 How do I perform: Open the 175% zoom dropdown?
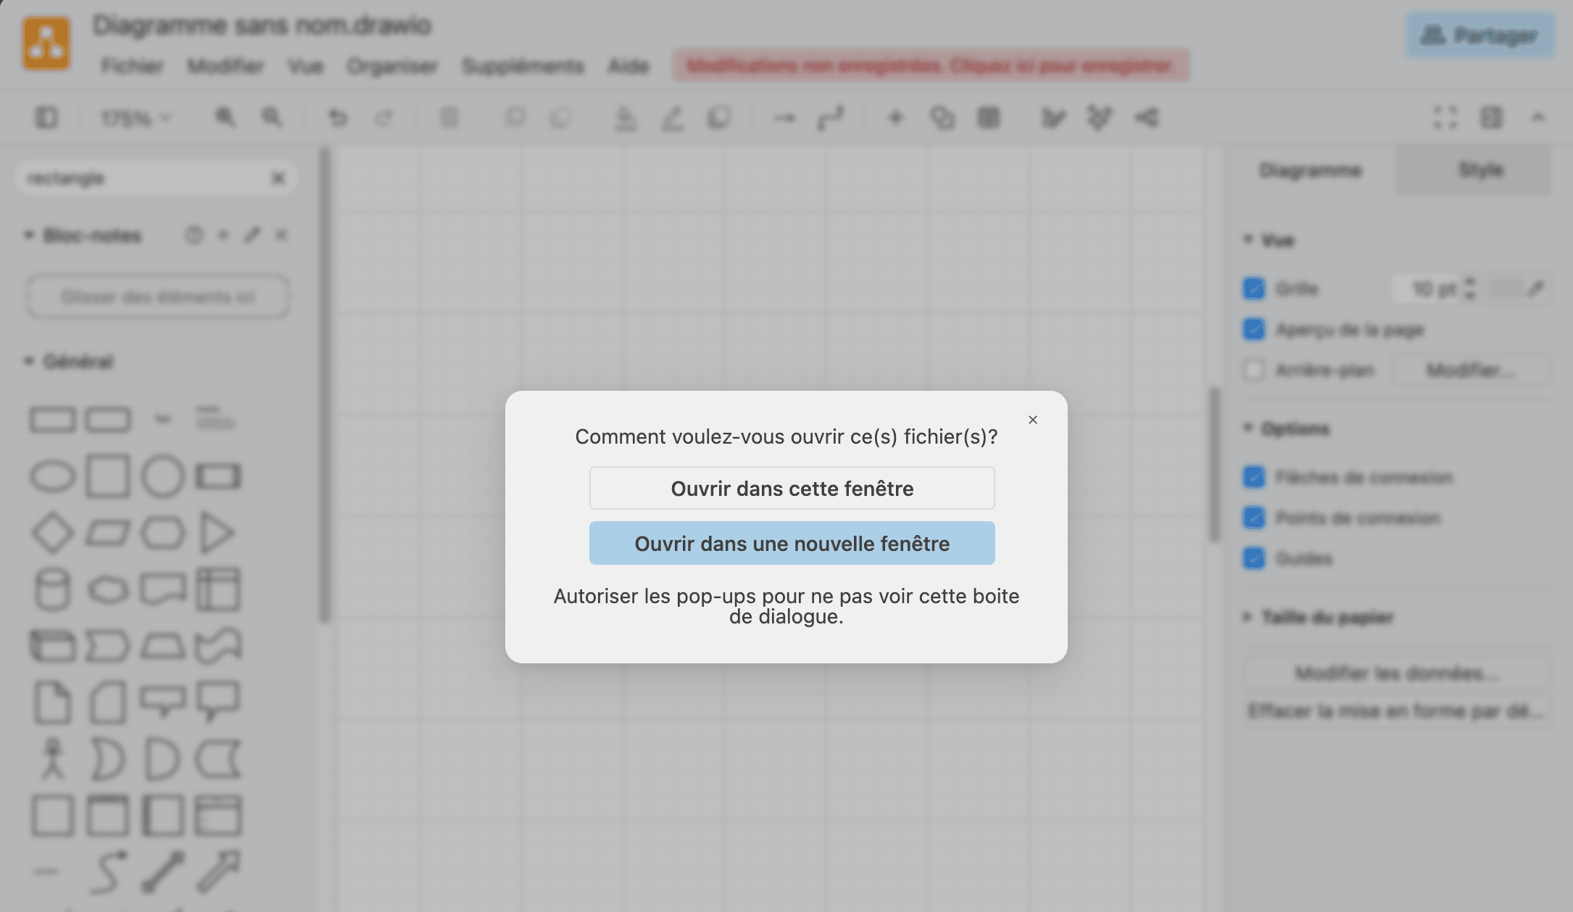coord(136,117)
